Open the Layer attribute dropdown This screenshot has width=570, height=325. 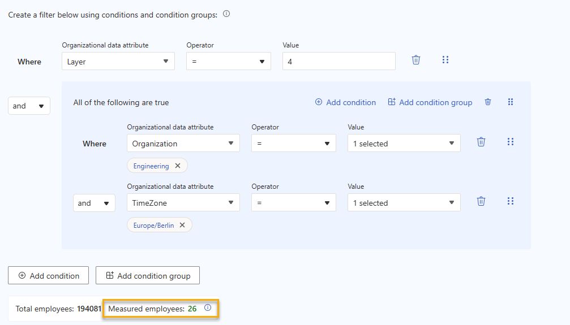[118, 62]
